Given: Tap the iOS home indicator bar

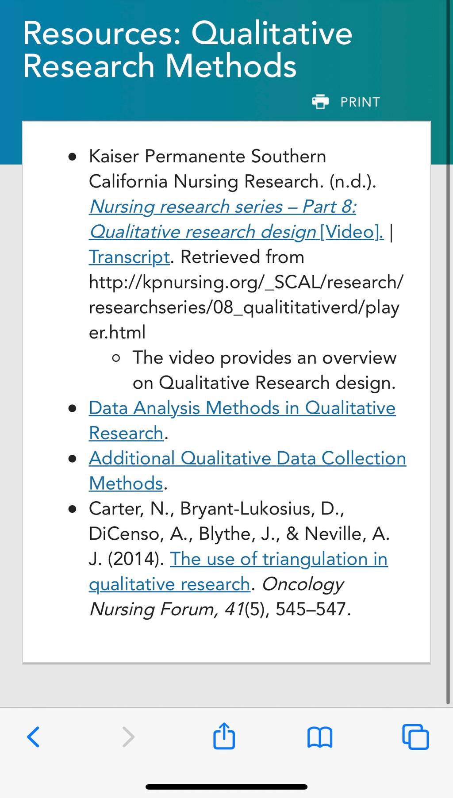Looking at the screenshot, I should coord(226,787).
